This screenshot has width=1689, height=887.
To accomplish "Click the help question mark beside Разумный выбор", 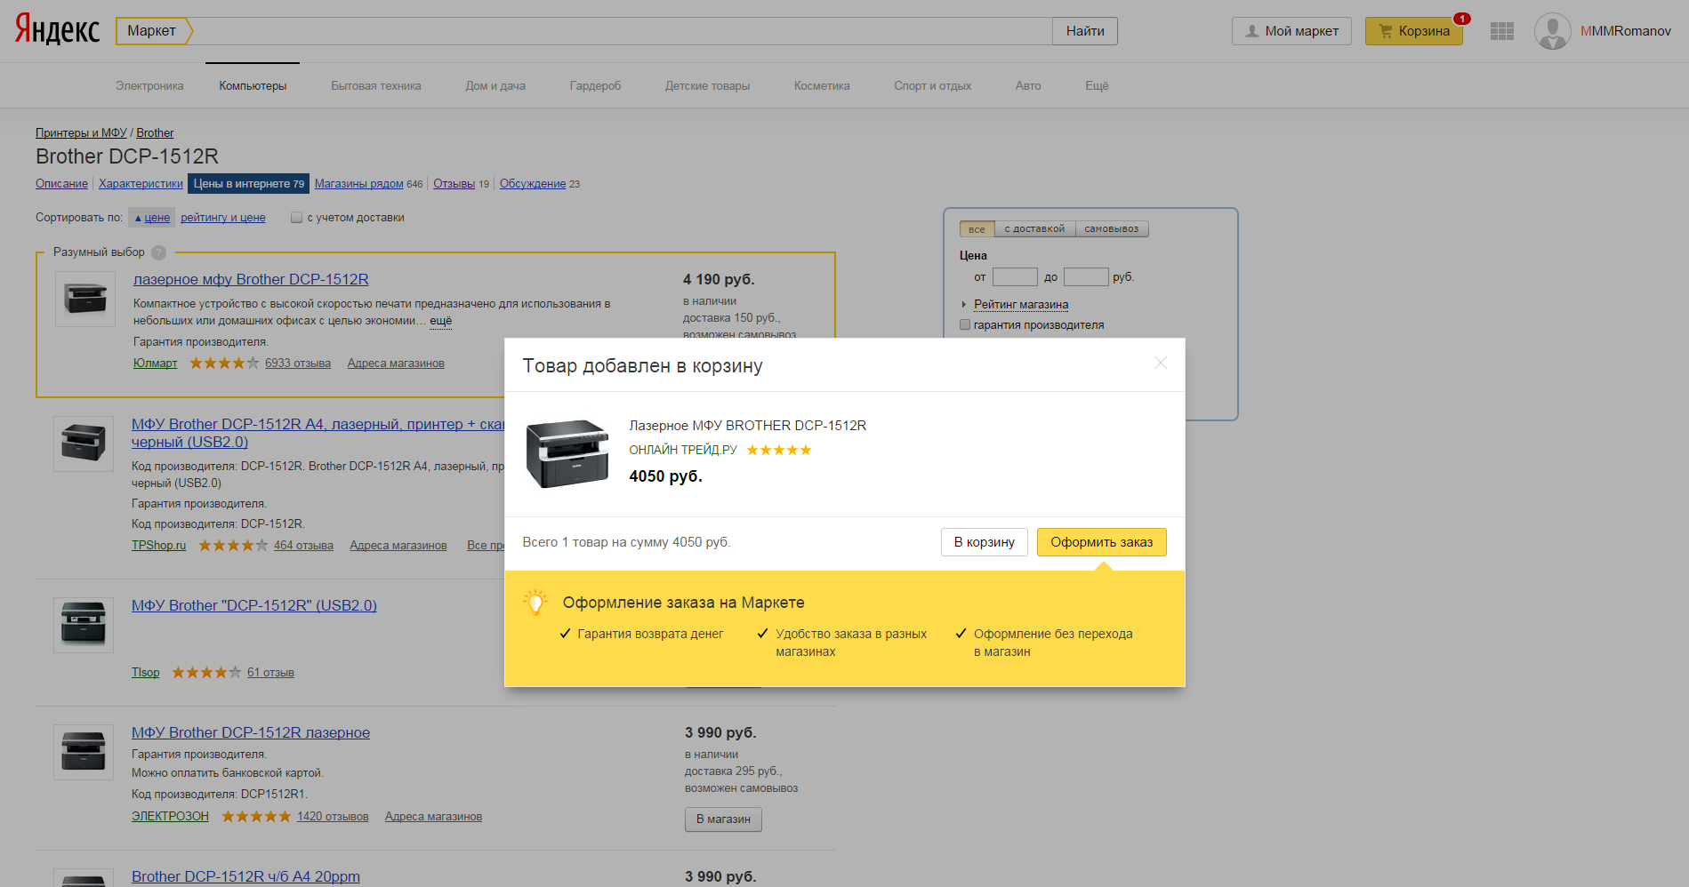I will (159, 252).
